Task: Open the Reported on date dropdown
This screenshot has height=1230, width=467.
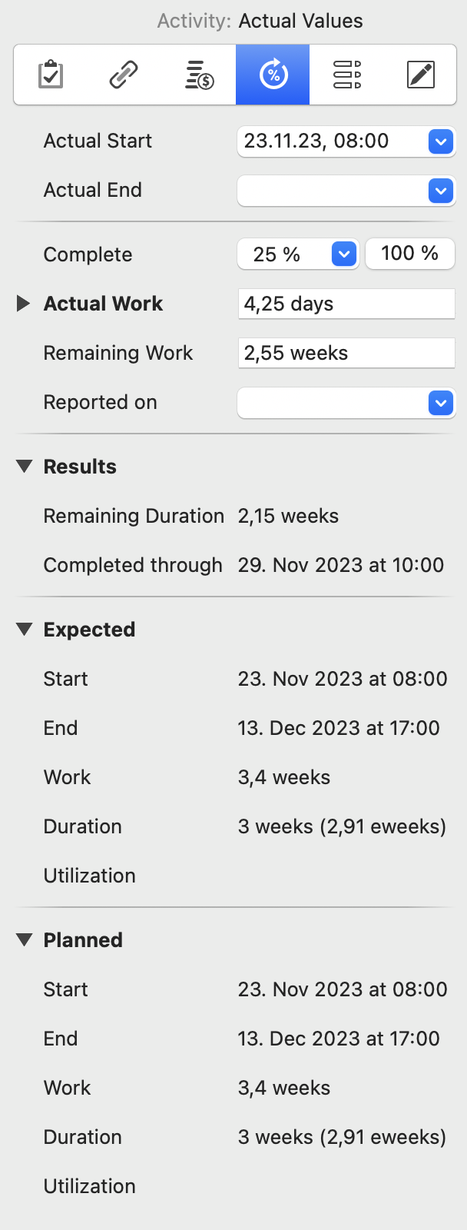Action: 441,403
